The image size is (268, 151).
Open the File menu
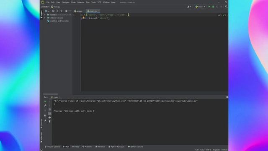tap(48, 3)
